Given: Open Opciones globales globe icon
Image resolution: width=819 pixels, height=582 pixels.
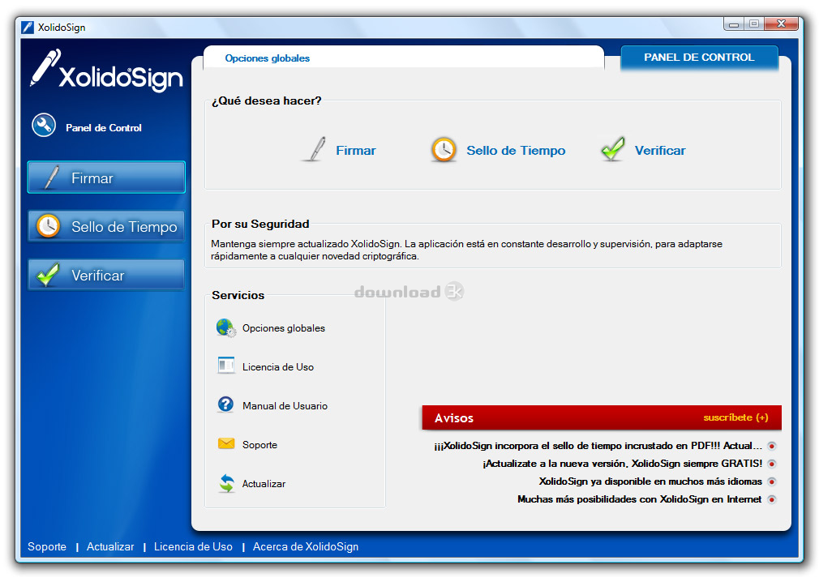Looking at the screenshot, I should pos(225,328).
